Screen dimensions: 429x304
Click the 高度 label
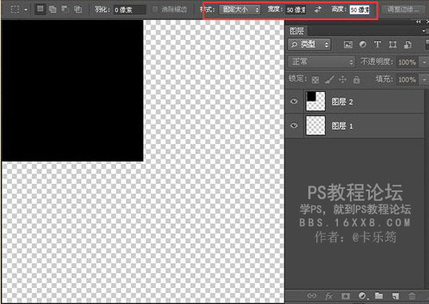coord(339,10)
